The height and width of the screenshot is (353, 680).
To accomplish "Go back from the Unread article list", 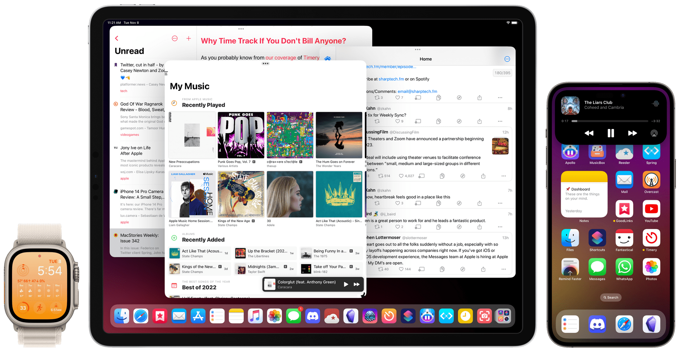I will pyautogui.click(x=117, y=38).
